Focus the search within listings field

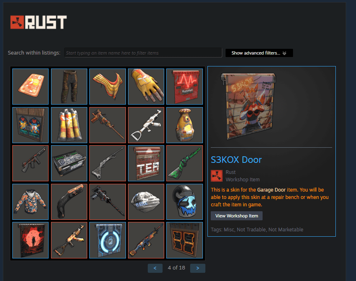pyautogui.click(x=143, y=53)
